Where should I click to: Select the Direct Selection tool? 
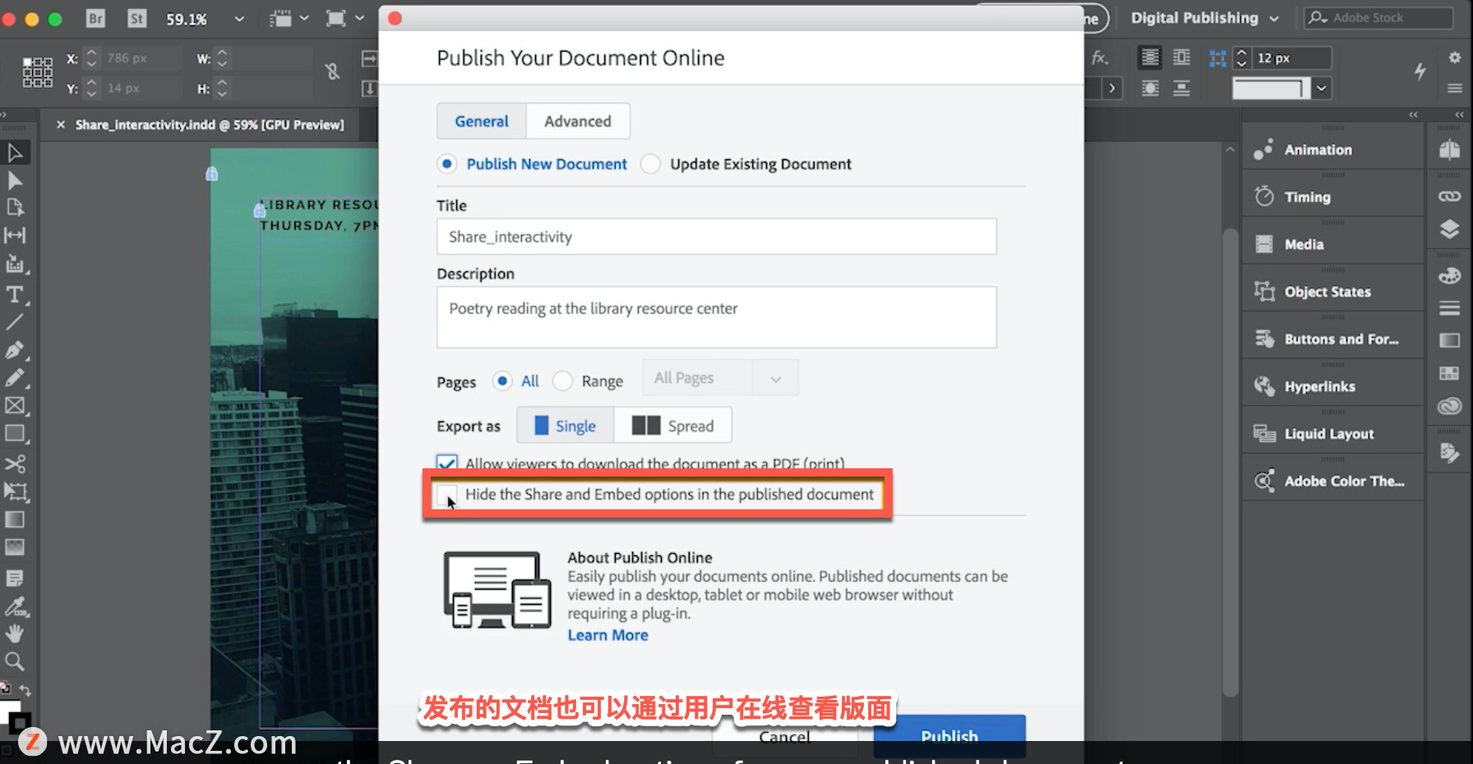click(x=15, y=181)
